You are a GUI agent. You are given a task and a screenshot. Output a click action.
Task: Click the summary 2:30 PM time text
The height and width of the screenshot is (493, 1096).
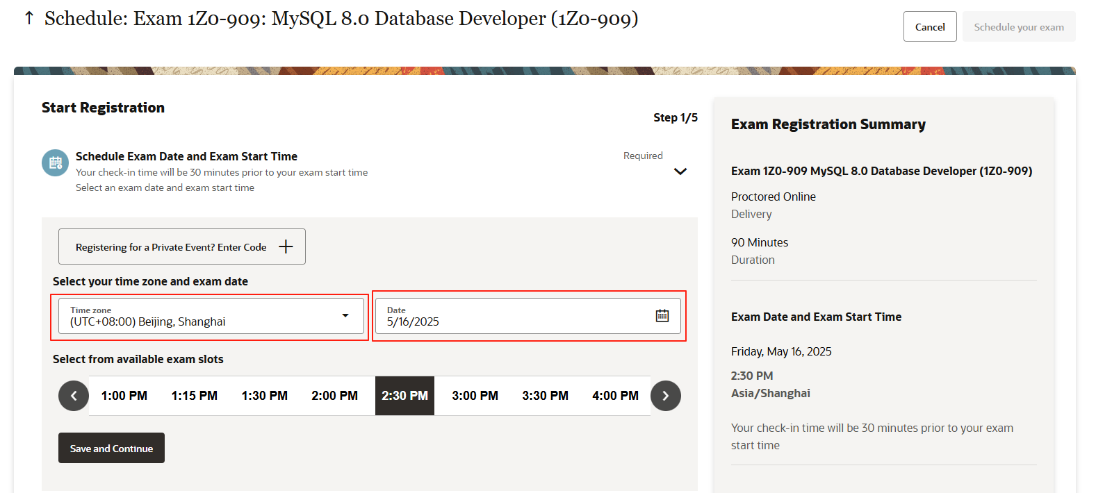click(x=752, y=376)
